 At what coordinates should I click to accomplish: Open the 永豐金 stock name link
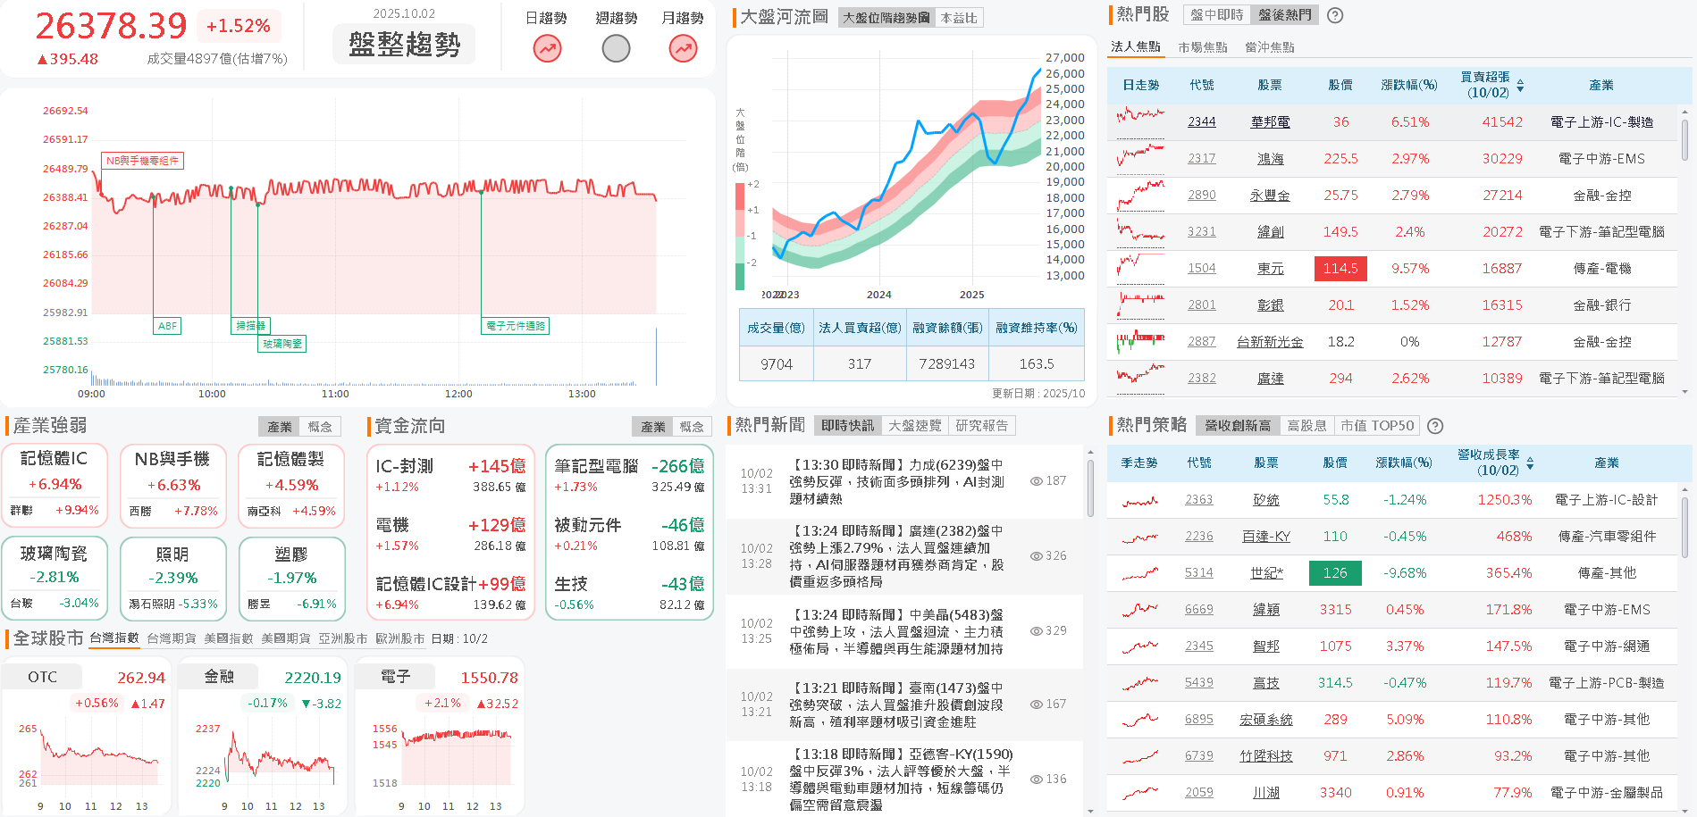click(x=1271, y=195)
